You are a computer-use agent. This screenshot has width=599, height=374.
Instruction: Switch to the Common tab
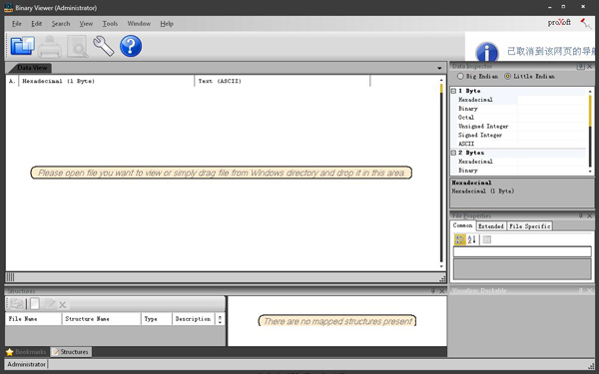pyautogui.click(x=462, y=225)
